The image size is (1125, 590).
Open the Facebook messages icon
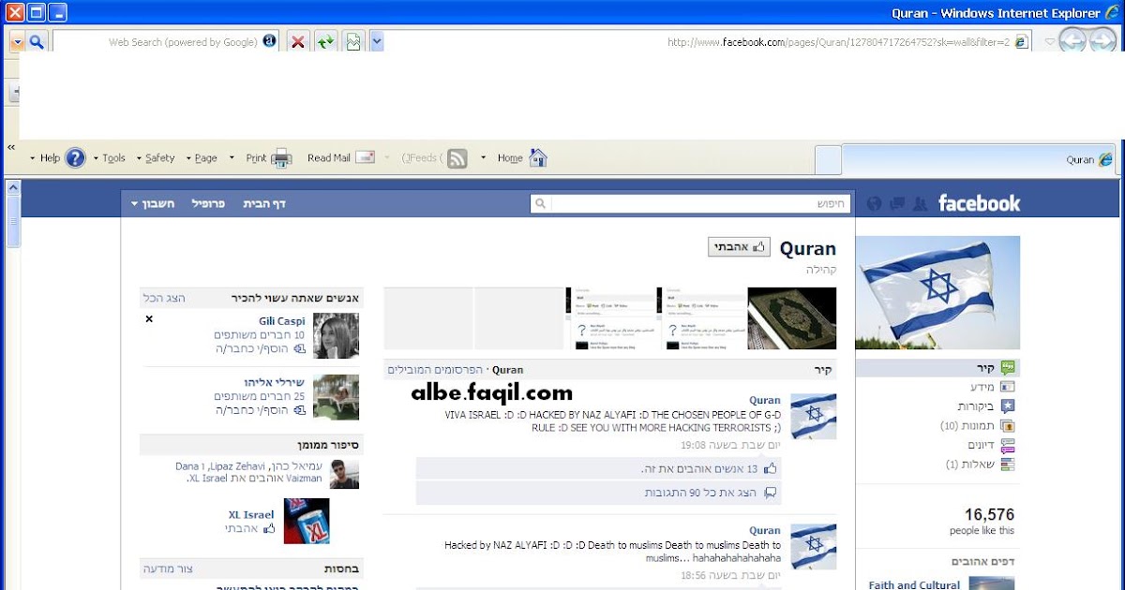(x=897, y=203)
